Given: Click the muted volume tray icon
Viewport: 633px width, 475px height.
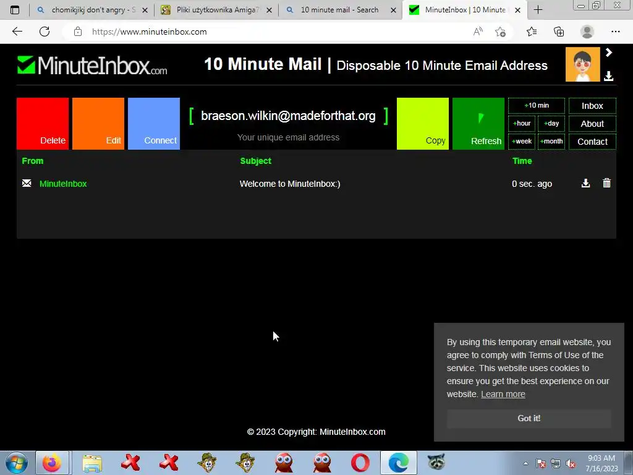Looking at the screenshot, I should click(x=571, y=464).
